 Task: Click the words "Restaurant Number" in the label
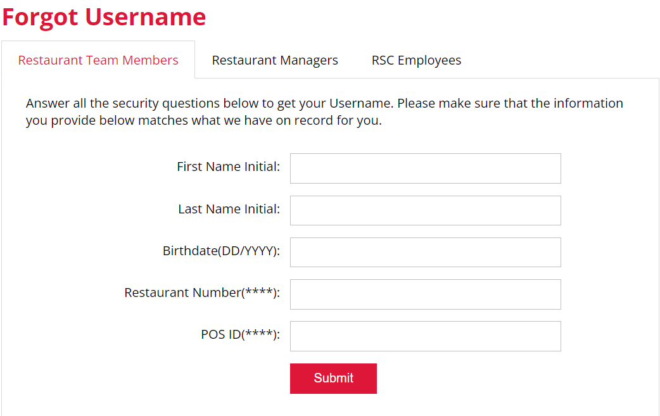(182, 293)
